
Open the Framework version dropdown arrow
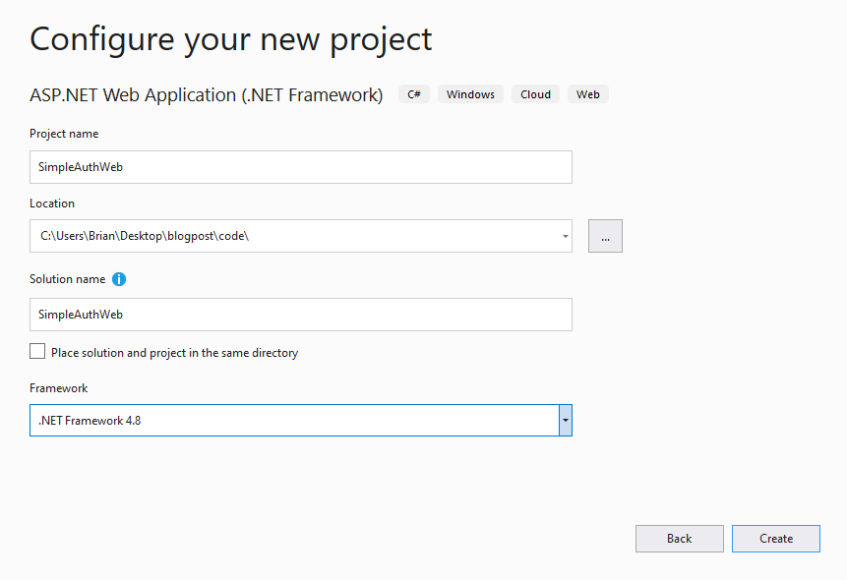(x=565, y=420)
